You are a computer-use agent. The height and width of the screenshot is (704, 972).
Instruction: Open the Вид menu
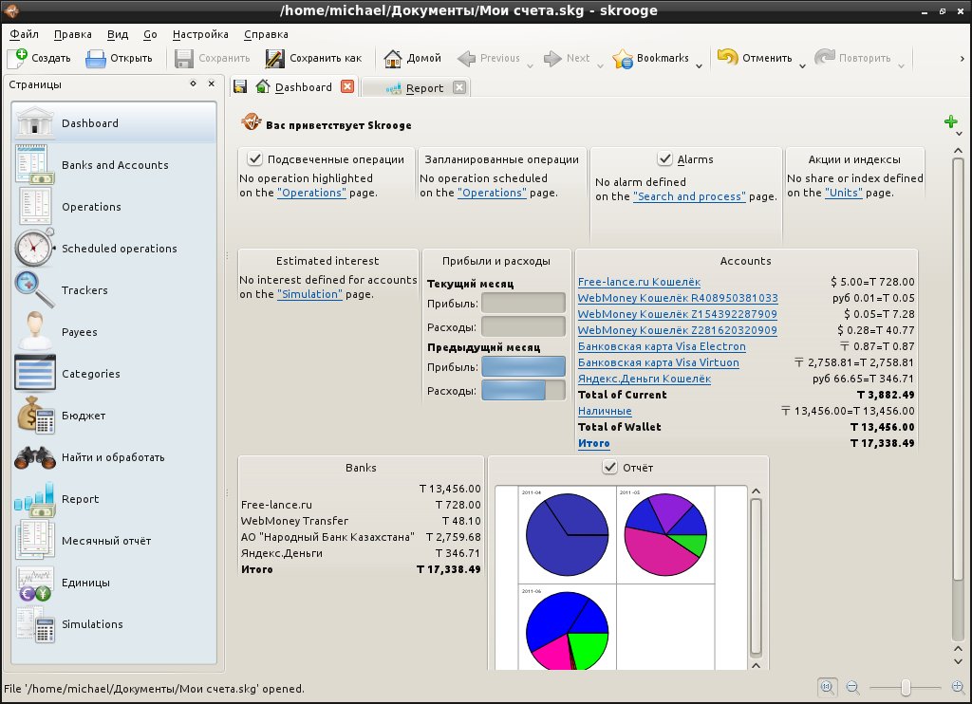117,34
